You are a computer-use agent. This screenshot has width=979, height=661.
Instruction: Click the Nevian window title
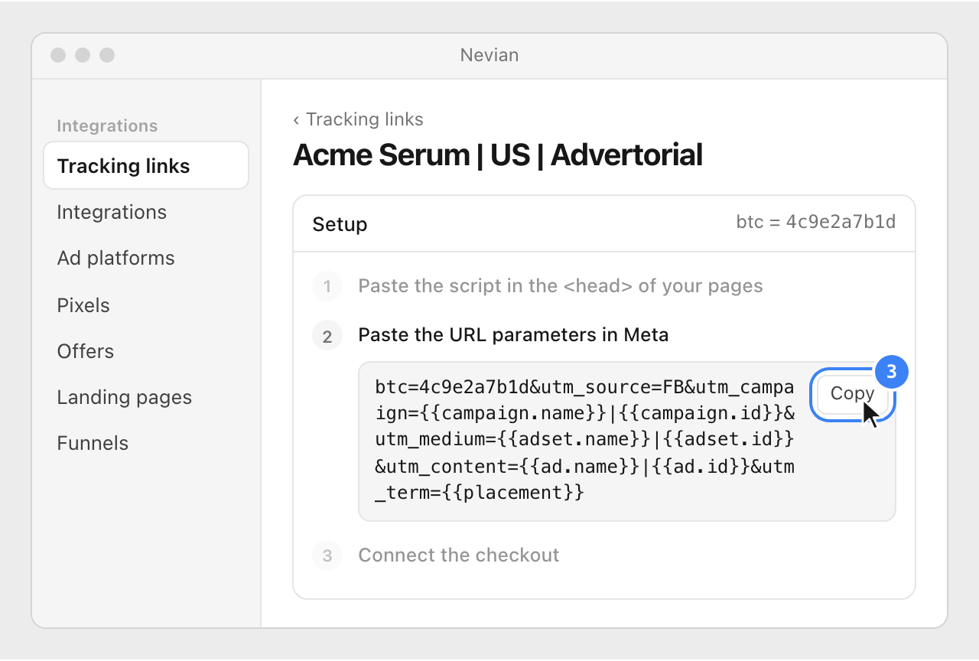[489, 55]
